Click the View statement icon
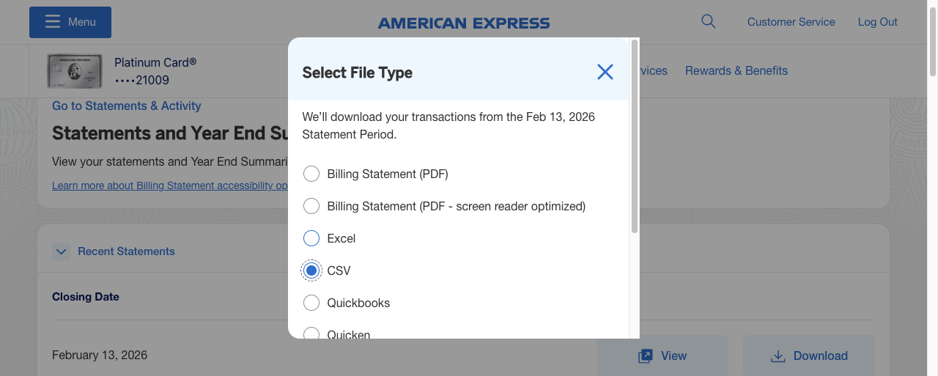 click(646, 356)
